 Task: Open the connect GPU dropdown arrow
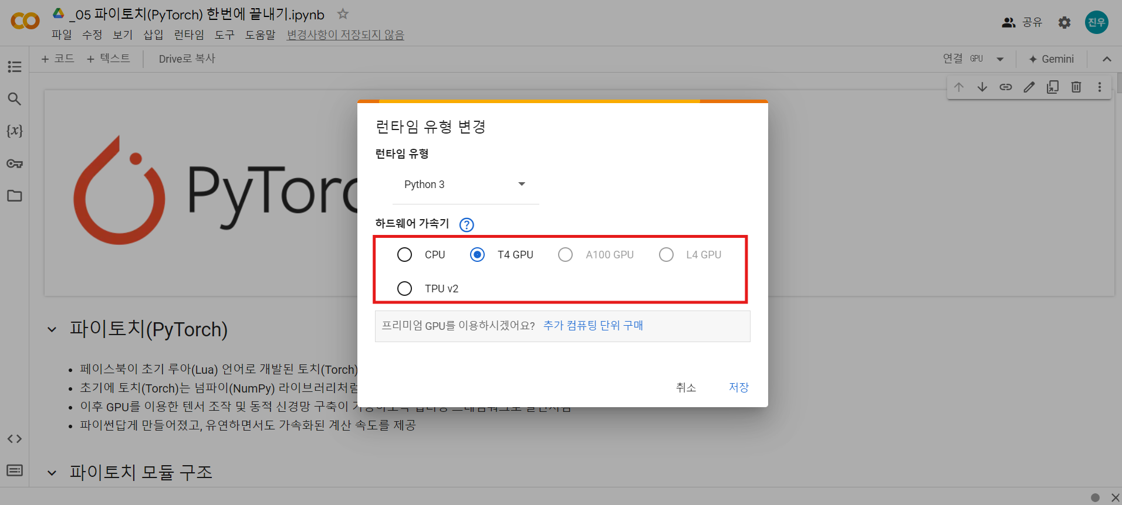pos(1001,59)
